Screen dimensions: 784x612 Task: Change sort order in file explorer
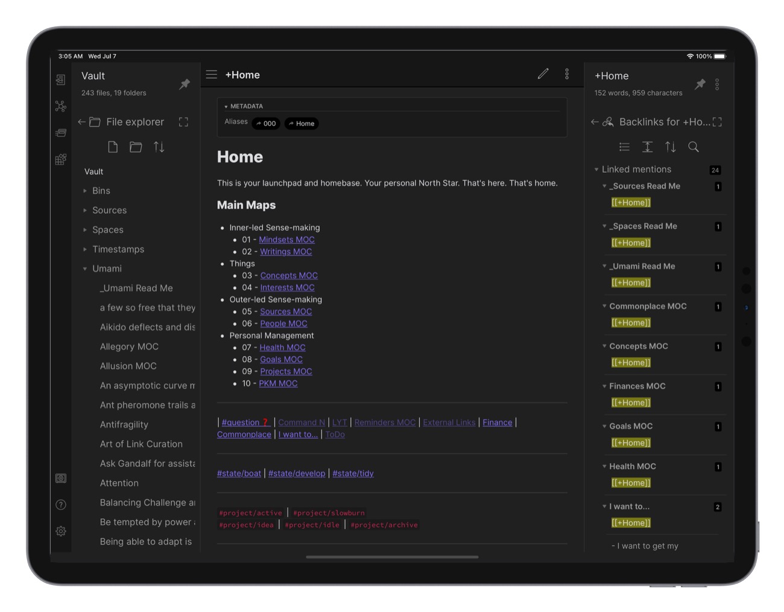159,147
